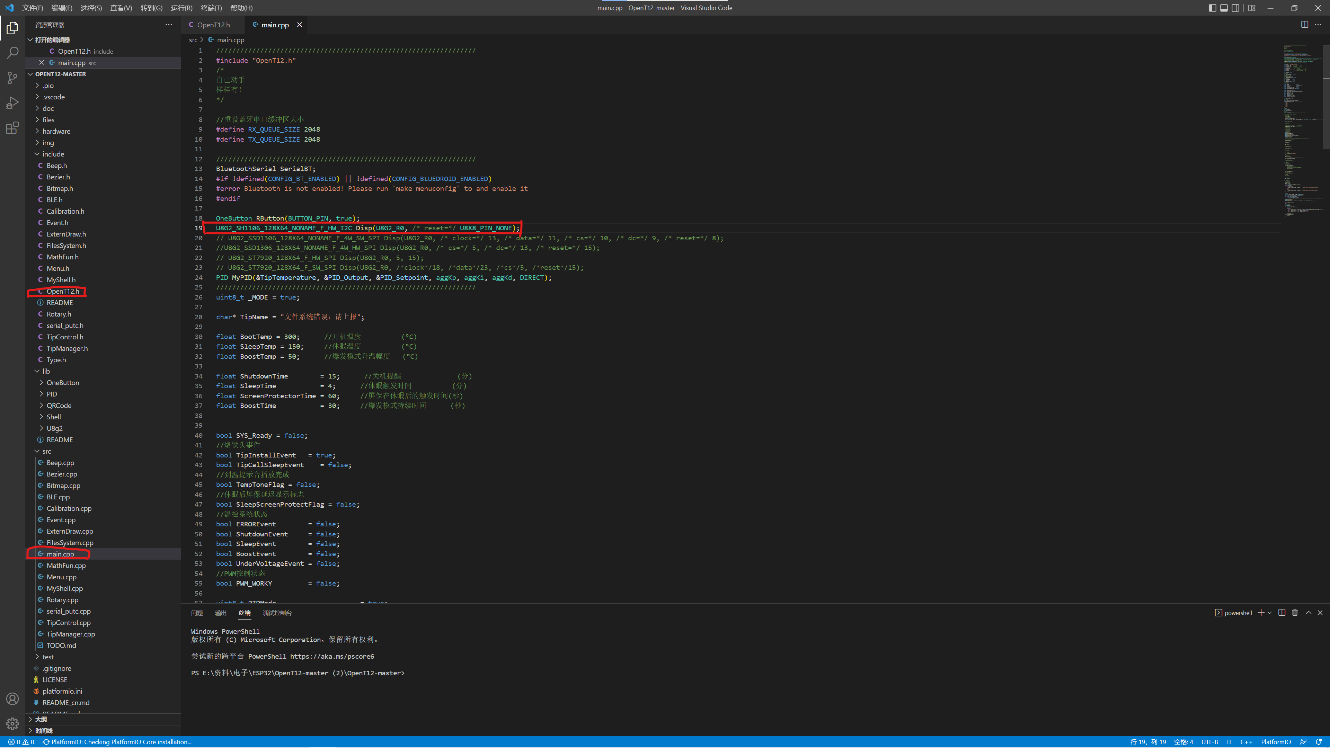
Task: Click src in the breadcrumb path
Action: [193, 40]
